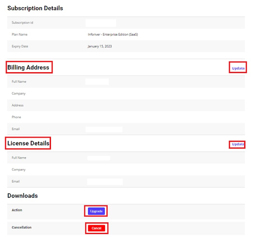Click the Downloads section heading
This screenshot has width=280, height=237.
pos(22,196)
